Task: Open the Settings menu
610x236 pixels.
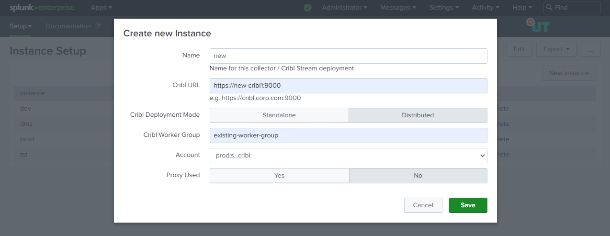Action: [x=444, y=8]
